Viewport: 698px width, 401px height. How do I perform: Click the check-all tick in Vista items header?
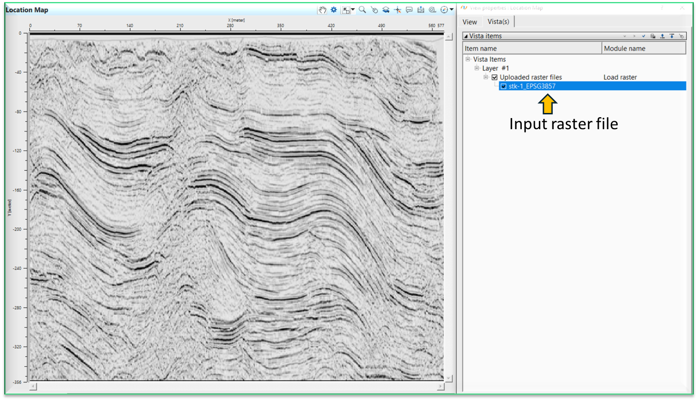643,36
